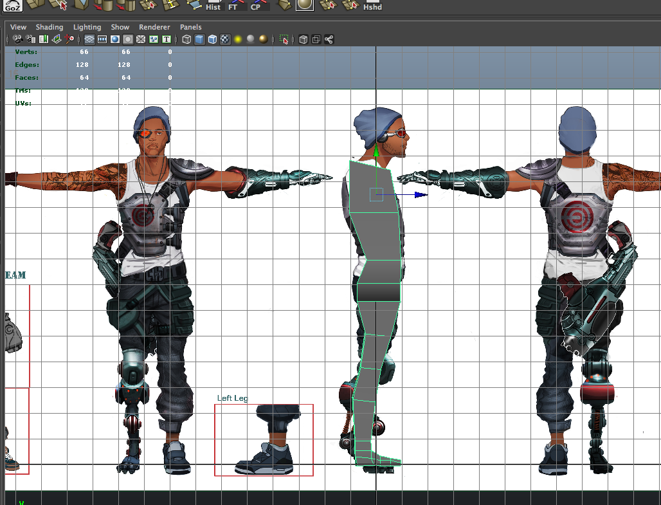The height and width of the screenshot is (505, 661).
Task: Open the Lighting dropdown menu
Action: (x=87, y=27)
